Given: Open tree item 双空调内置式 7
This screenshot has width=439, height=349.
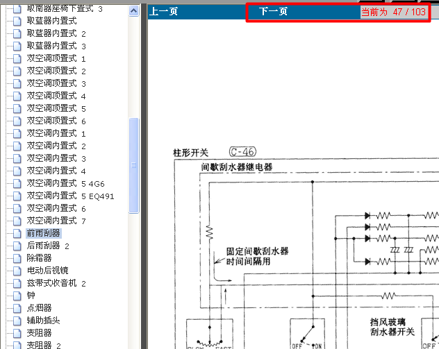Looking at the screenshot, I should (56, 221).
